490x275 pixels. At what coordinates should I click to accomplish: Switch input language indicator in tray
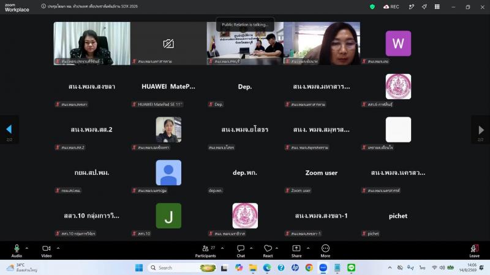422,268
